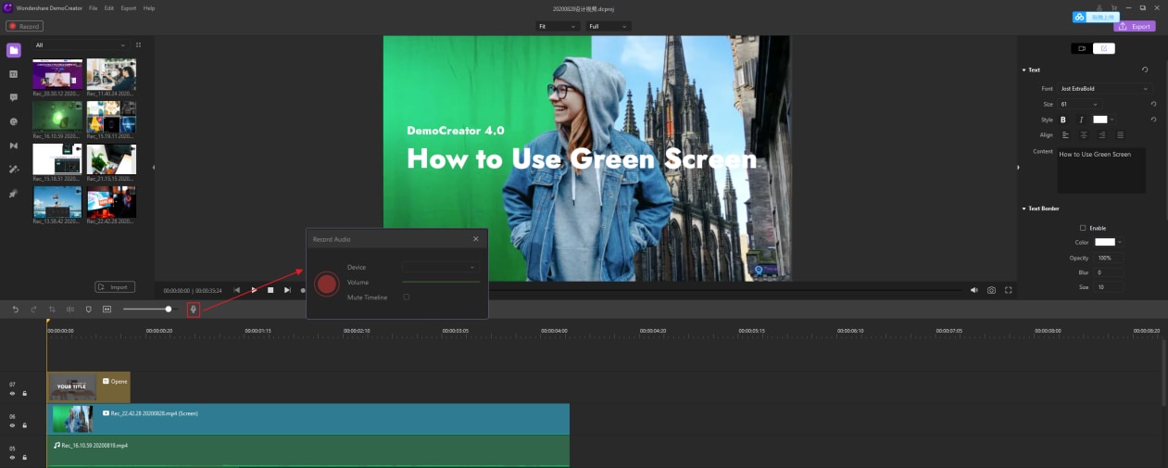Lock track 06
The width and height of the screenshot is (1168, 468).
point(24,425)
